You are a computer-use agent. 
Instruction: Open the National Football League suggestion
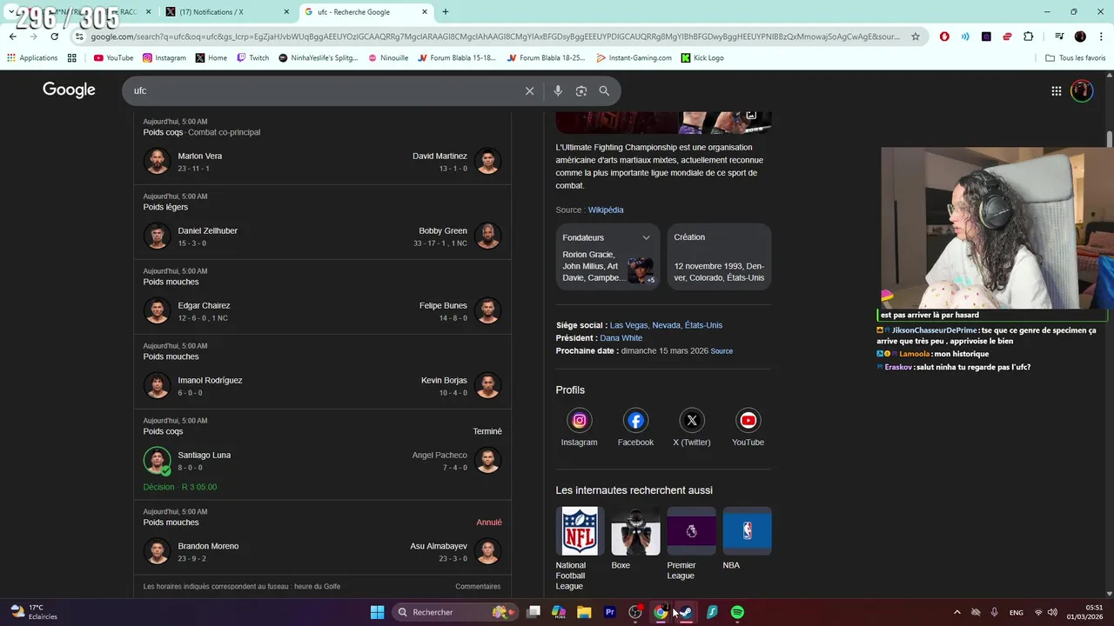[x=580, y=548]
